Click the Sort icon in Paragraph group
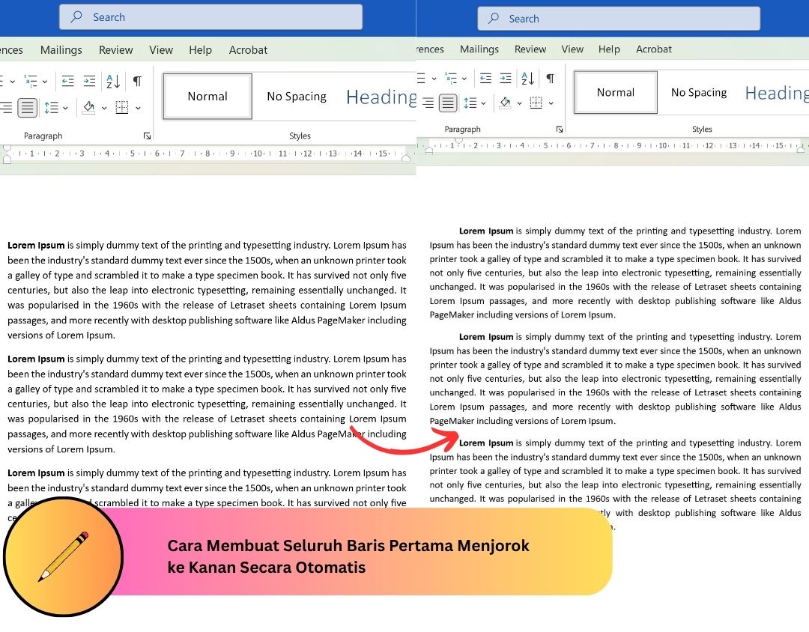 coord(112,80)
